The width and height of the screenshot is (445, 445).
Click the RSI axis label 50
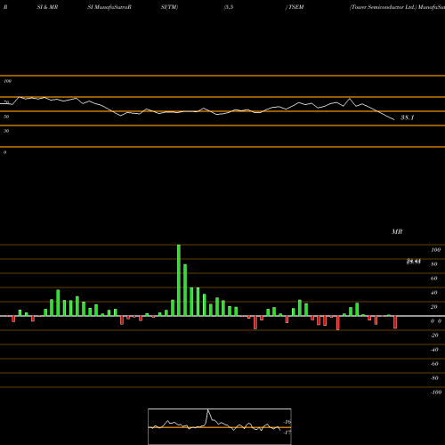point(6,117)
